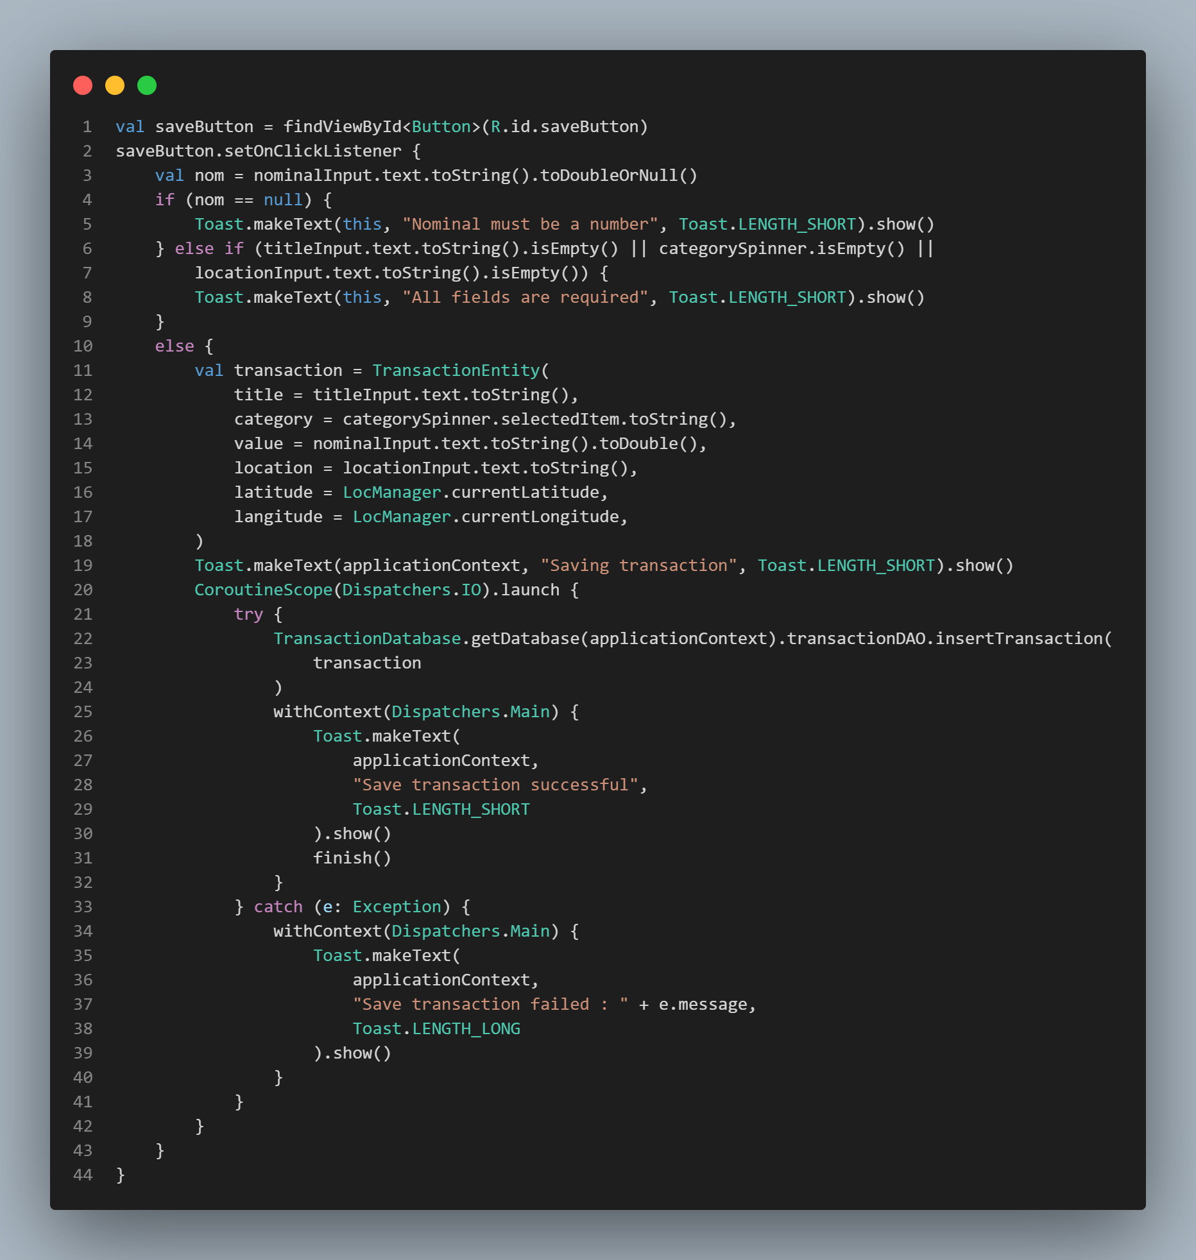Viewport: 1196px width, 1260px height.
Task: Click closing brace on line 44
Action: pos(121,1175)
